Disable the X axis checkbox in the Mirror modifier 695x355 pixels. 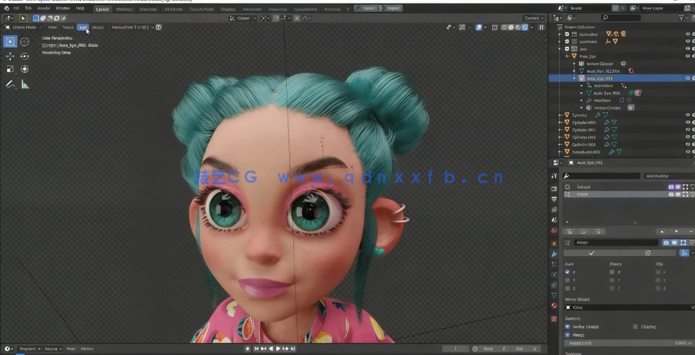tap(566, 272)
